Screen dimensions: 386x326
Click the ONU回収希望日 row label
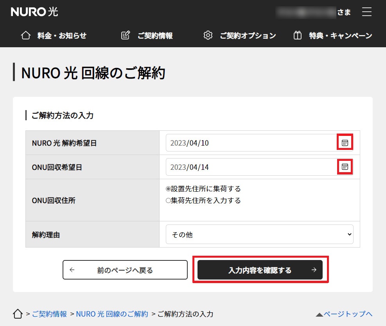(x=57, y=167)
